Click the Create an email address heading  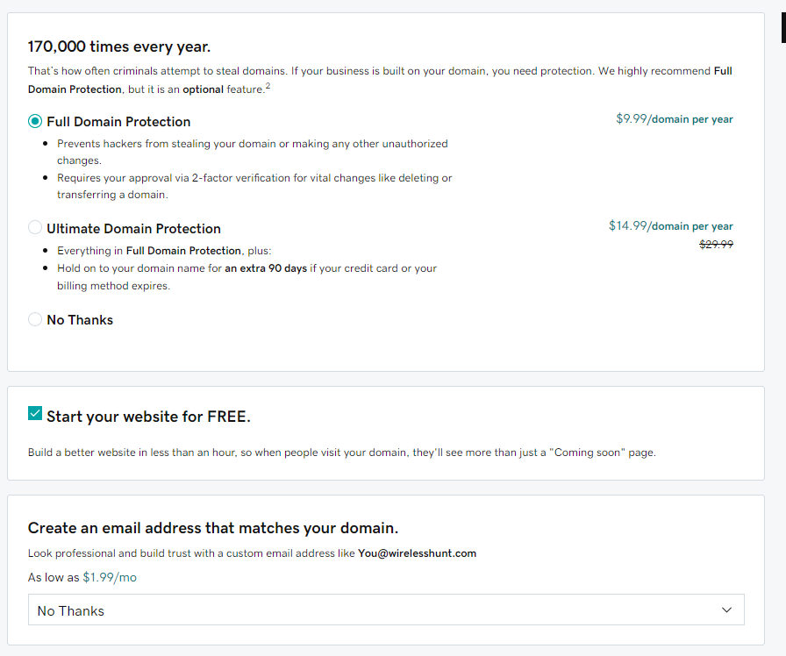tap(213, 528)
